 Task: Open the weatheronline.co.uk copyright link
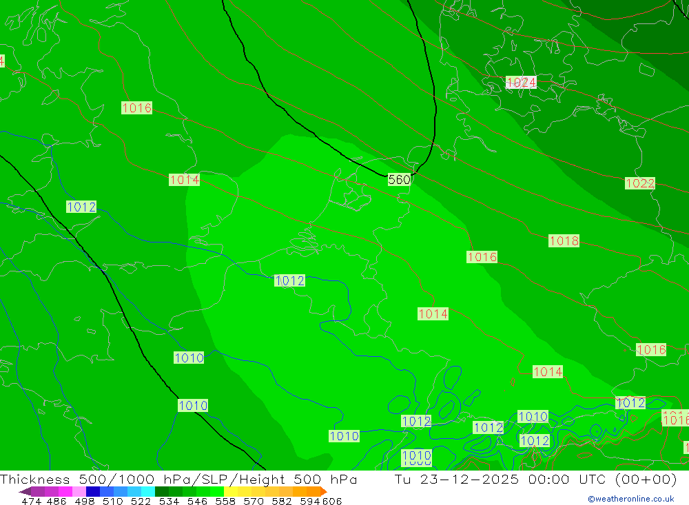click(630, 499)
